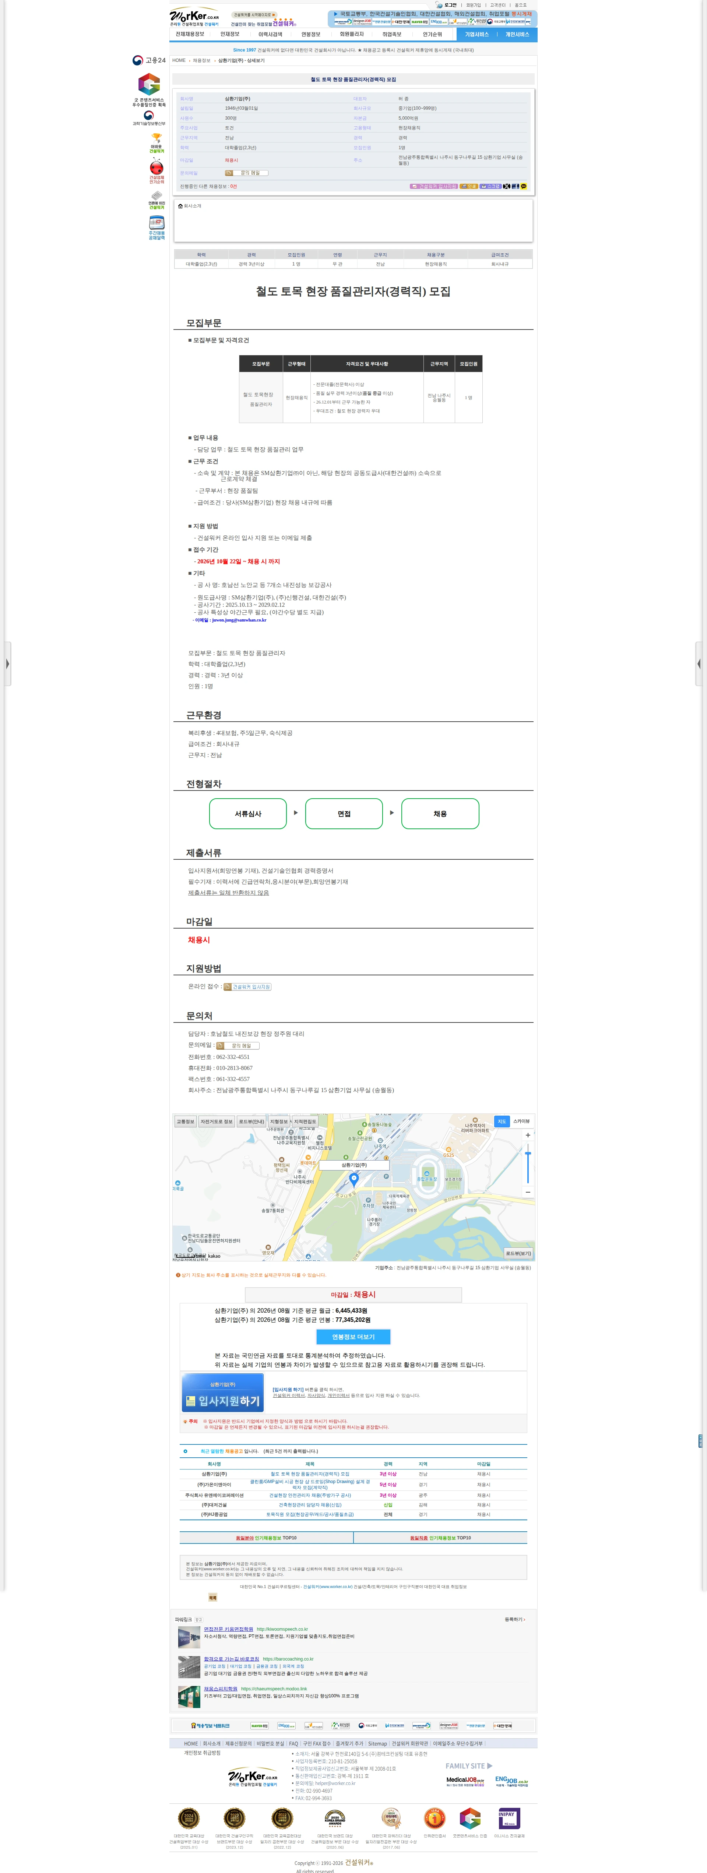This screenshot has width=707, height=1873.
Task: Share the job post via KakaoTalk icon
Action: (x=524, y=186)
